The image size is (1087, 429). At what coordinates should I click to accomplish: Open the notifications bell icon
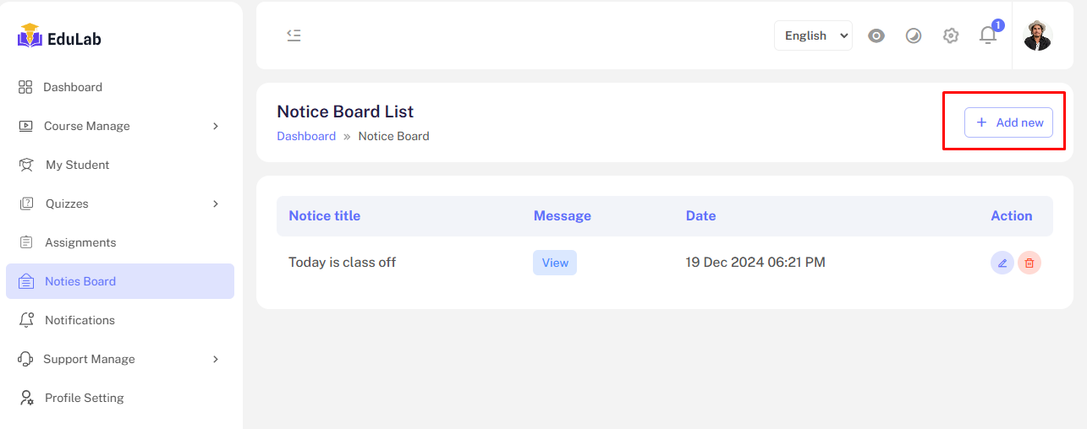(988, 35)
